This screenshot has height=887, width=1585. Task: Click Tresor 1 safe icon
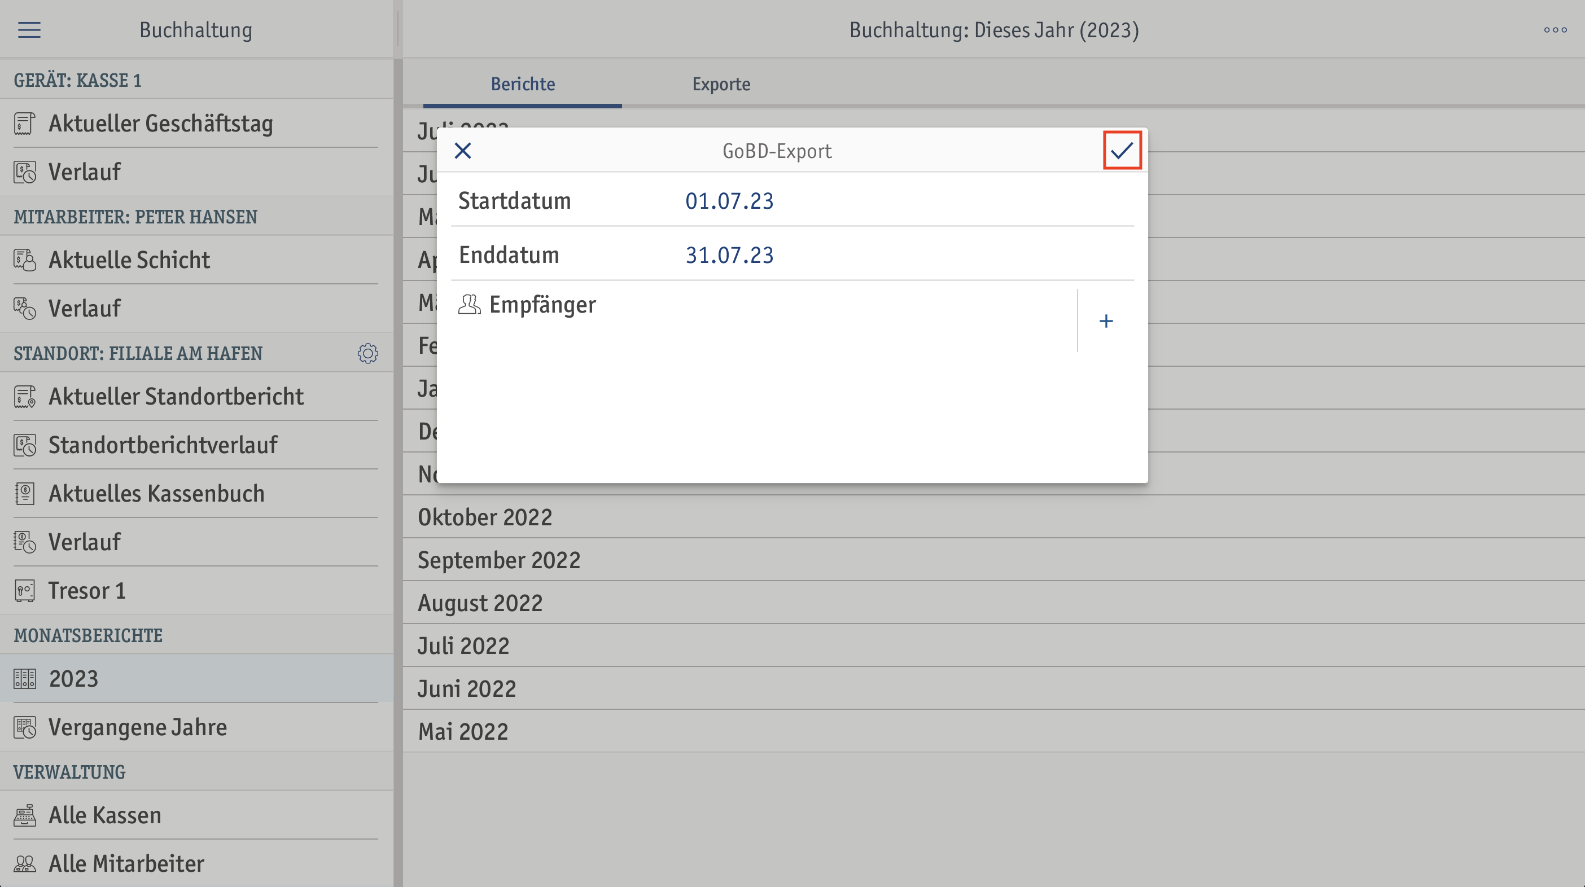[25, 591]
